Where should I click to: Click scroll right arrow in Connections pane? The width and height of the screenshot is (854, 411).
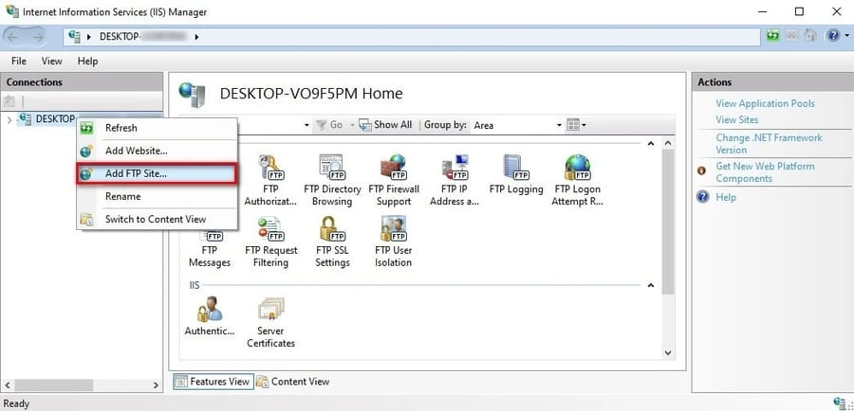(156, 384)
